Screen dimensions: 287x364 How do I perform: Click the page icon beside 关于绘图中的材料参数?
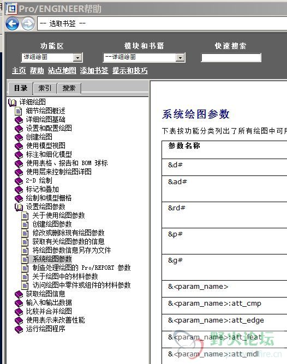[x=25, y=277]
